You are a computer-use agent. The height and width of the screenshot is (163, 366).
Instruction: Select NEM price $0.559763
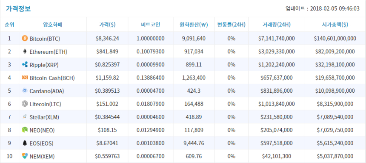pos(107,157)
